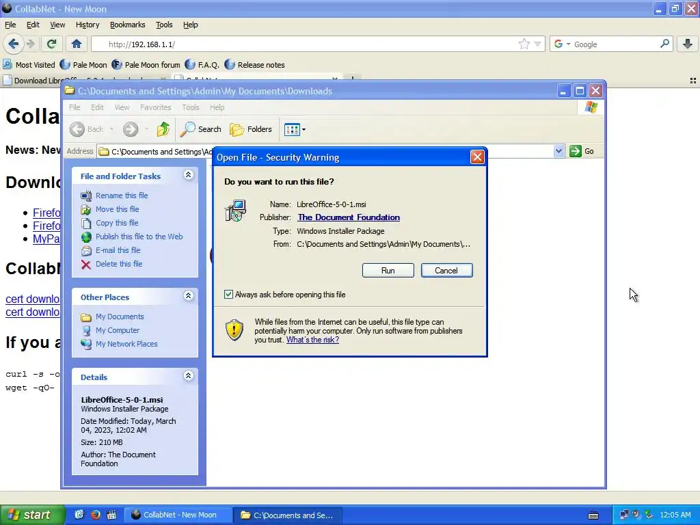700x525 pixels.
Task: Click the installer package icon in dialog
Action: coord(235,211)
